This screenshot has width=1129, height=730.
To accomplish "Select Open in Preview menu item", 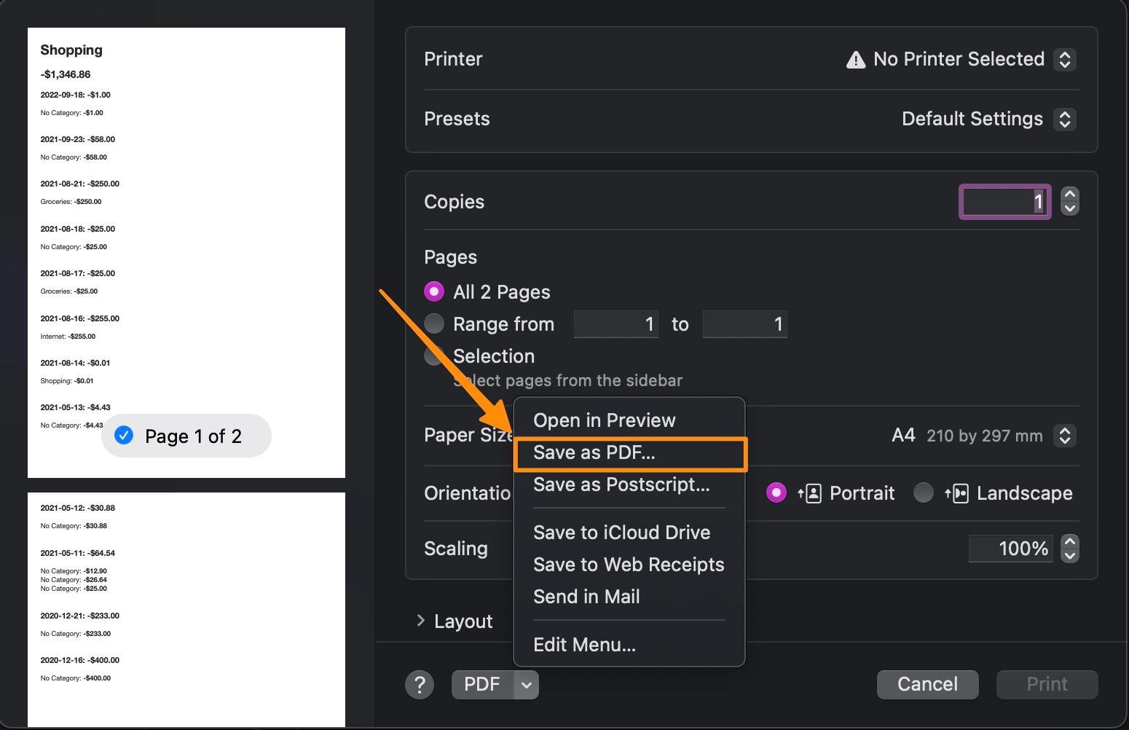I will (604, 420).
